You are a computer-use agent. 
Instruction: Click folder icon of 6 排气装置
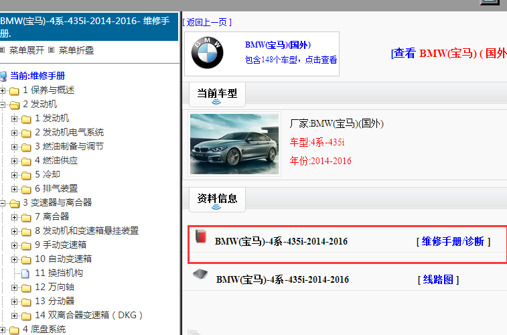coord(26,189)
